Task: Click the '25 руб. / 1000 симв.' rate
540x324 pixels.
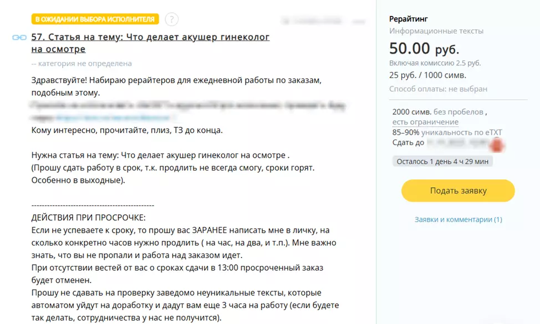Action: [427, 75]
